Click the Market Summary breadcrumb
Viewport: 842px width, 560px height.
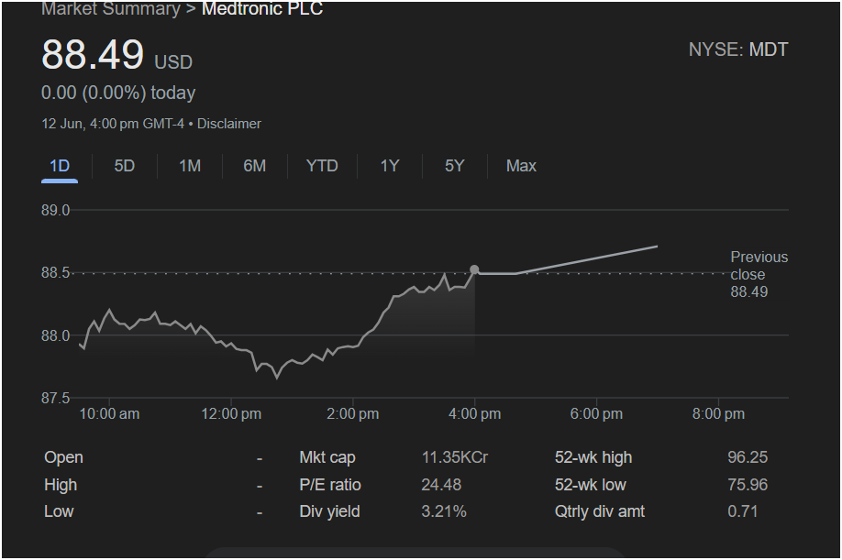111,8
